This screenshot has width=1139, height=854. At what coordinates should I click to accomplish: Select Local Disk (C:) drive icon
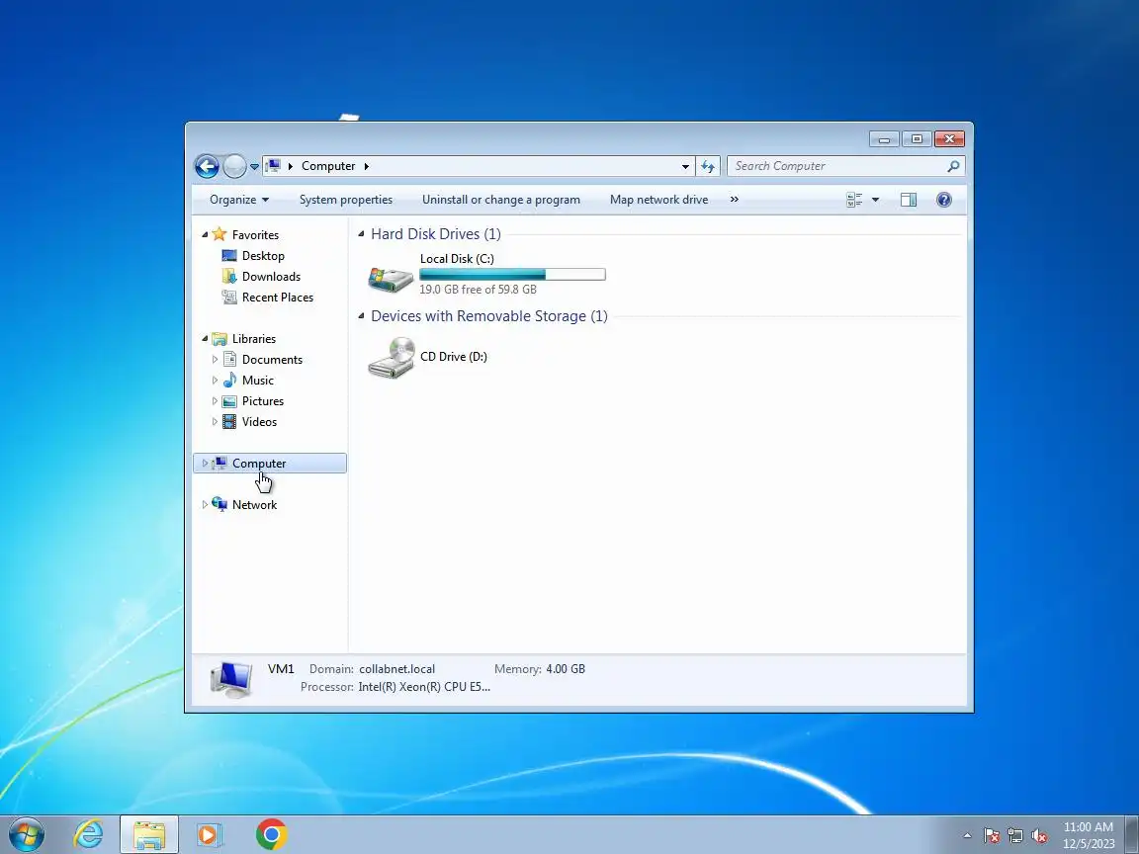pos(391,278)
